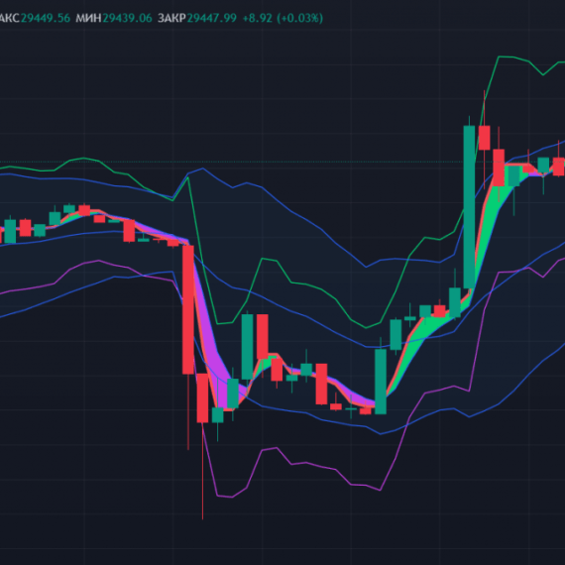Click the ЗАКР value 29447.99

[x=211, y=18]
